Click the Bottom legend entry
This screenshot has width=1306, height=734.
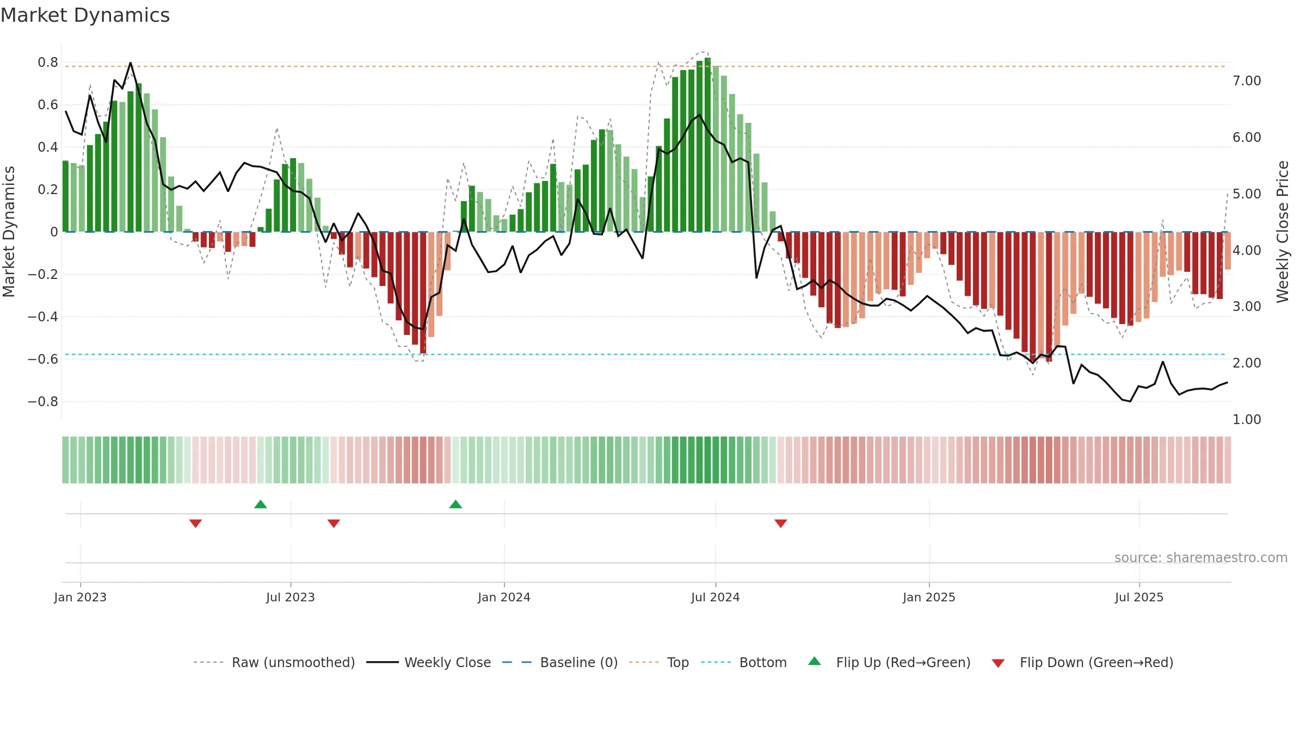pyautogui.click(x=744, y=662)
